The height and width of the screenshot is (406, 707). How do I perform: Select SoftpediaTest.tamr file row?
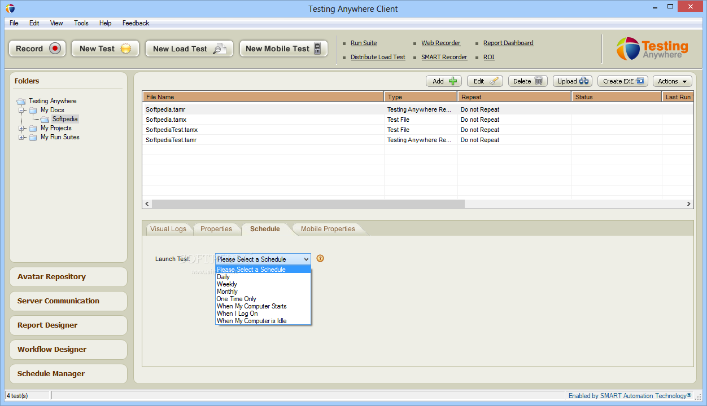(x=417, y=140)
